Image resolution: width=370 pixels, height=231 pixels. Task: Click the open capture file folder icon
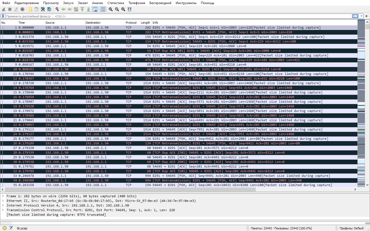30,9
